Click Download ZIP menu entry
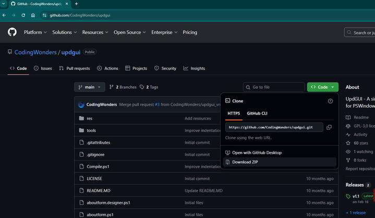The image size is (375, 218). (x=280, y=162)
